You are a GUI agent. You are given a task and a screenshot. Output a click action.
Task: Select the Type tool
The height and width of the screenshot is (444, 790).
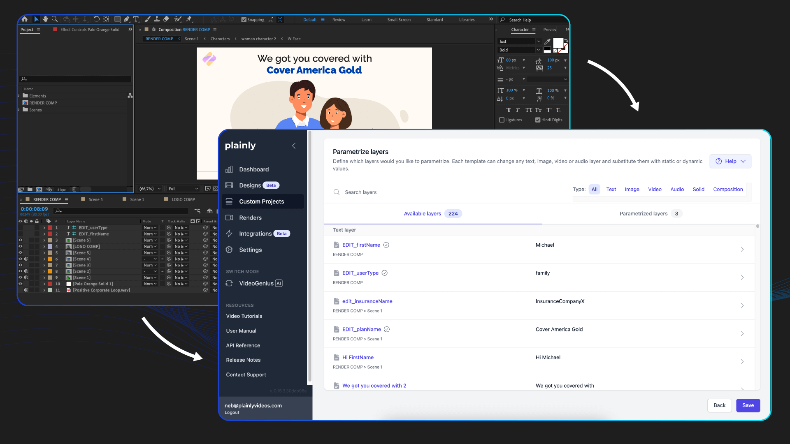pos(136,19)
